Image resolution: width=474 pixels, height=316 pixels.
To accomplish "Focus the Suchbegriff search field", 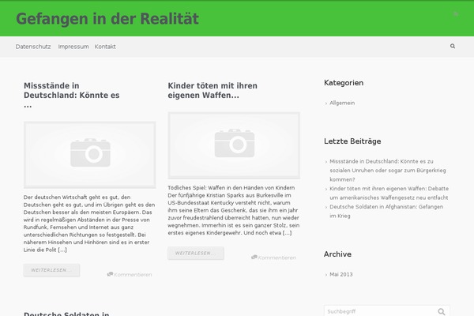I will click(379, 311).
